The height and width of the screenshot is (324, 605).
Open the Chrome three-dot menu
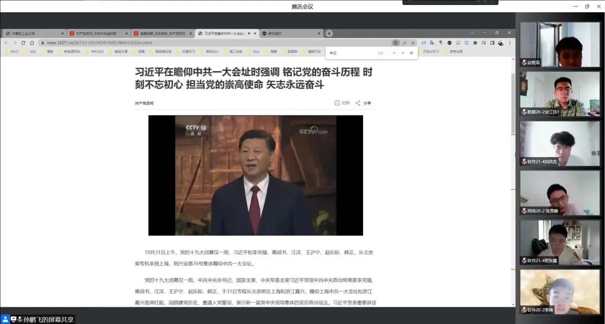[509, 42]
